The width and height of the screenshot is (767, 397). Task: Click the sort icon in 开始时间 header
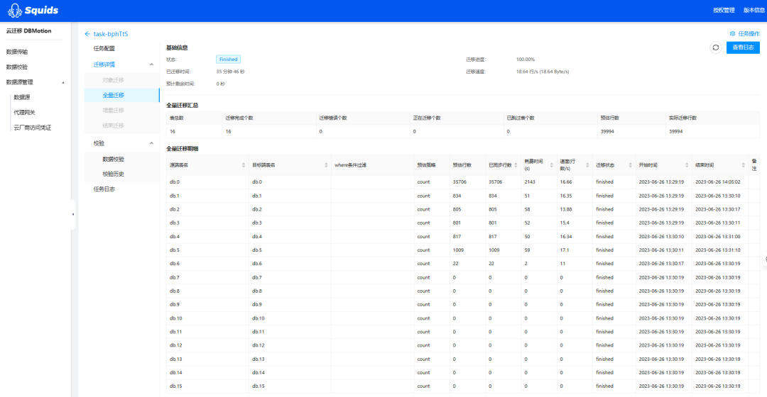[x=687, y=165]
